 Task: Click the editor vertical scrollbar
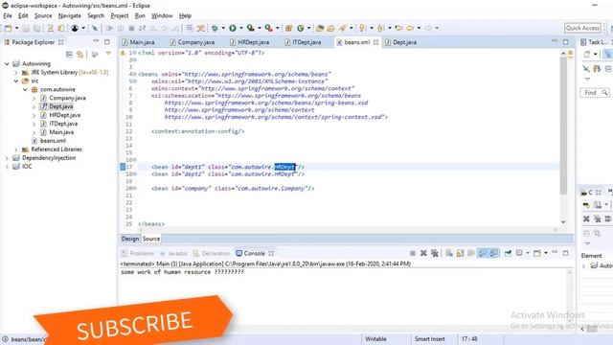pos(563,126)
